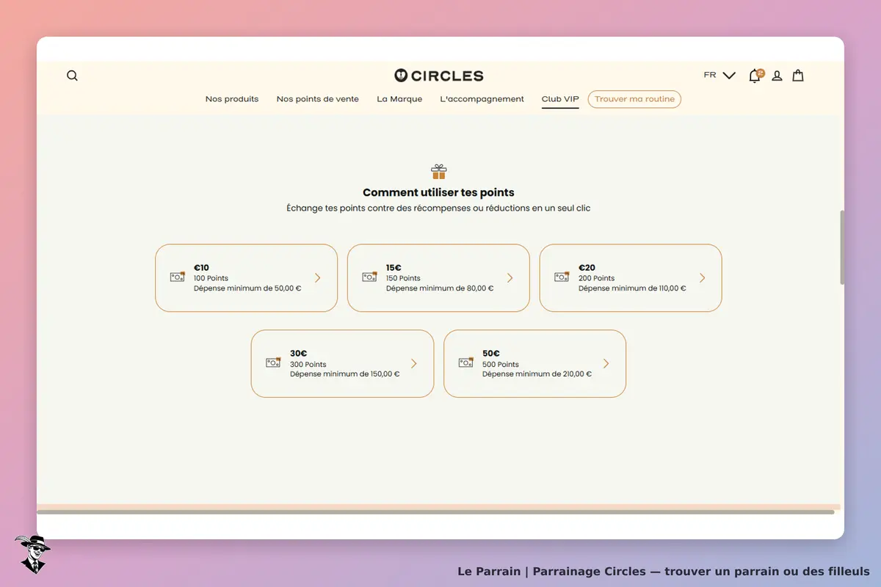This screenshot has height=587, width=881.
Task: Click Dépense minimum de 80,00 € text
Action: tap(440, 288)
